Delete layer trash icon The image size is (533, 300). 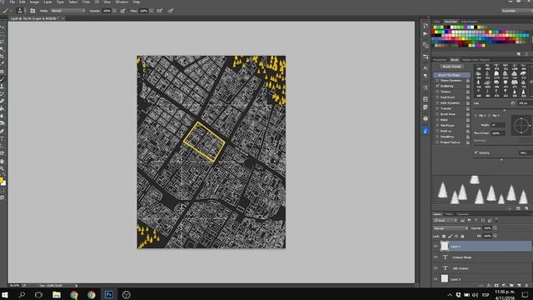[526, 285]
